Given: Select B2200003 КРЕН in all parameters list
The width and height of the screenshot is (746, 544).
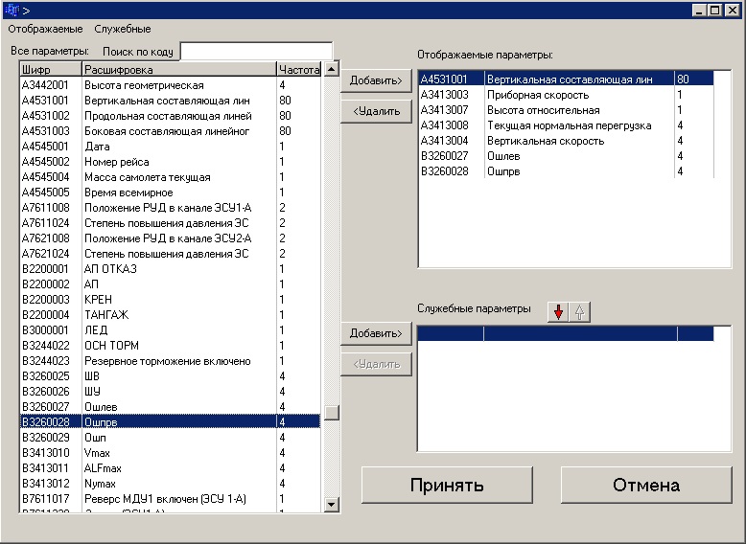Looking at the screenshot, I should pos(144,300).
